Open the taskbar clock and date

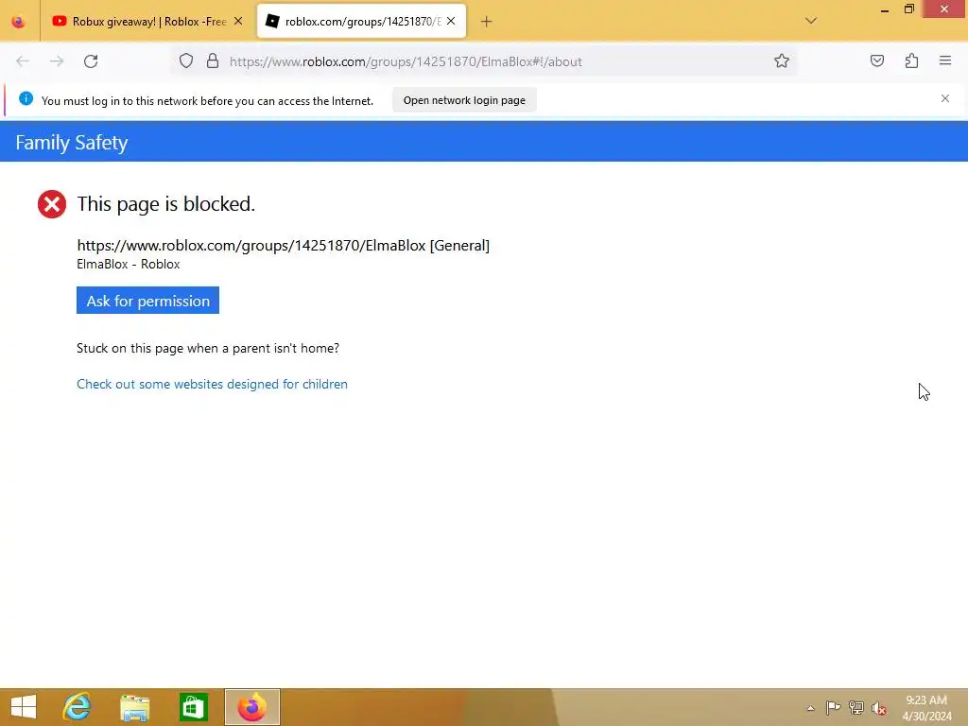tap(926, 708)
